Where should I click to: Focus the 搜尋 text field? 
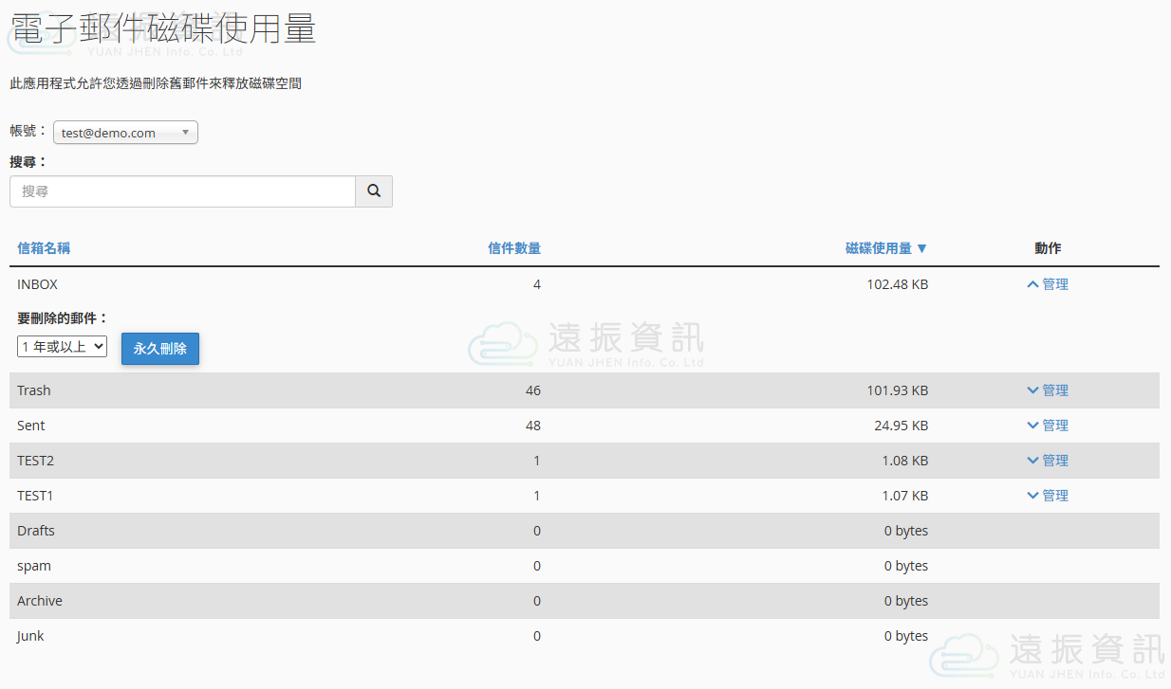click(182, 191)
